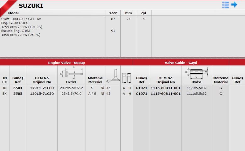Click the engine valve dimension diagram
Screen dimensions: 245x151
click(71, 73)
